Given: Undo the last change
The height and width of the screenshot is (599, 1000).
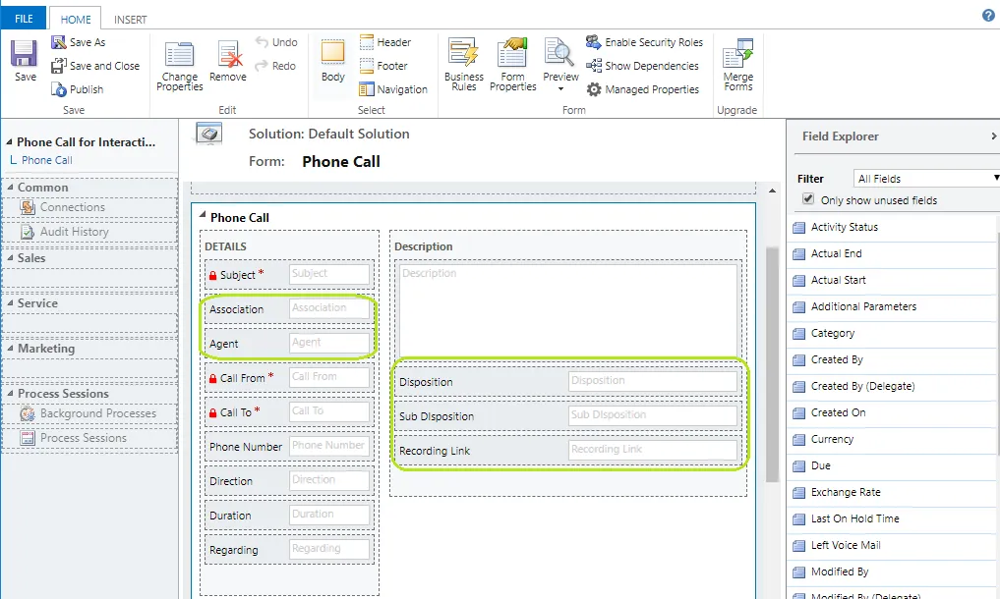Looking at the screenshot, I should coord(276,42).
